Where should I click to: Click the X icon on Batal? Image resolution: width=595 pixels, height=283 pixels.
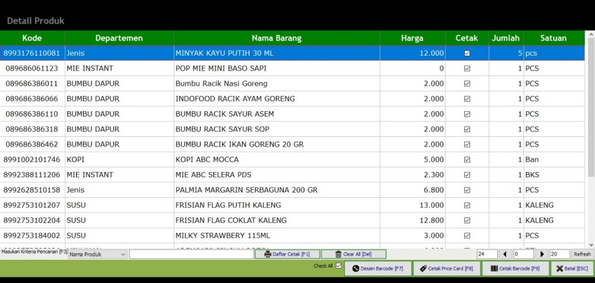pyautogui.click(x=560, y=269)
